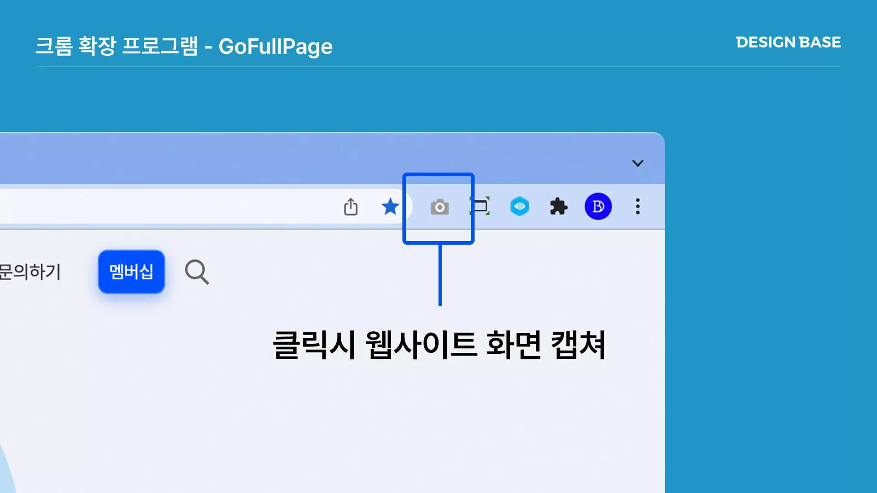Screen dimensions: 877x493
Task: Focus the Chrome address bar field
Action: pos(206,206)
